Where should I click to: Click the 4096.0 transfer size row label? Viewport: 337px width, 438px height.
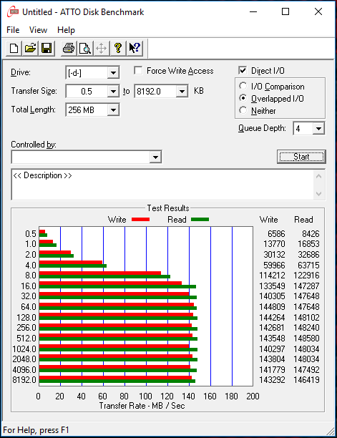click(x=24, y=370)
